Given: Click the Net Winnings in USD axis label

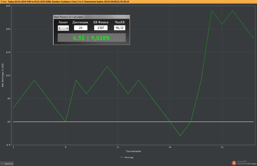Looking at the screenshot, I should (3, 75).
